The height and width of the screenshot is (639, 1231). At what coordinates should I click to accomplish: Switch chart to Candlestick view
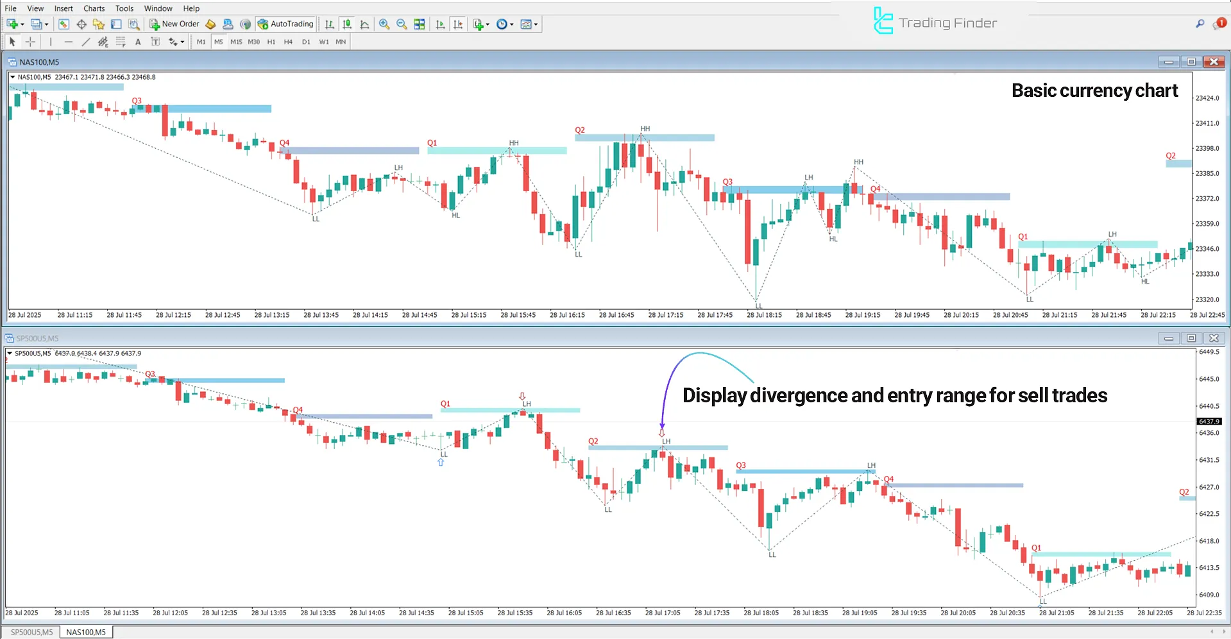tap(346, 24)
